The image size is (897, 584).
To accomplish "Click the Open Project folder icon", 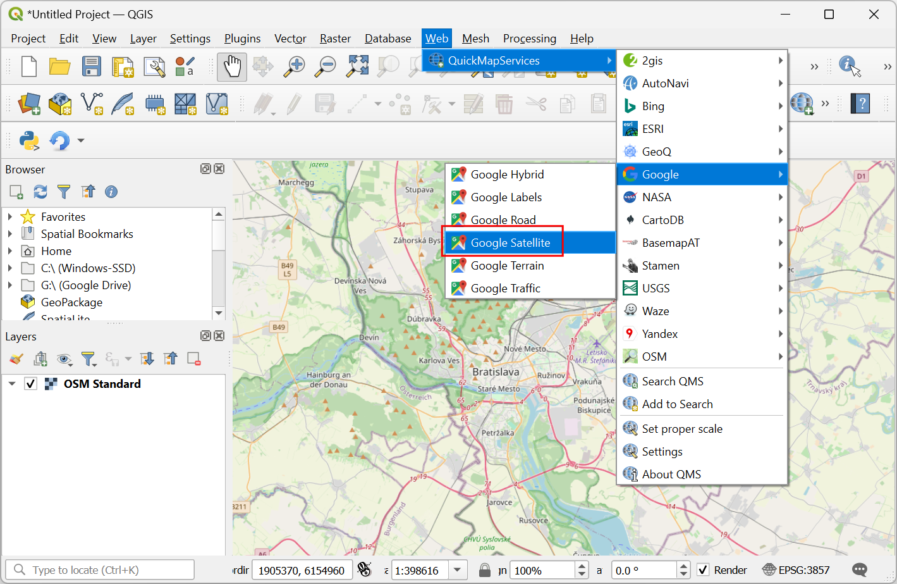I will [x=60, y=66].
